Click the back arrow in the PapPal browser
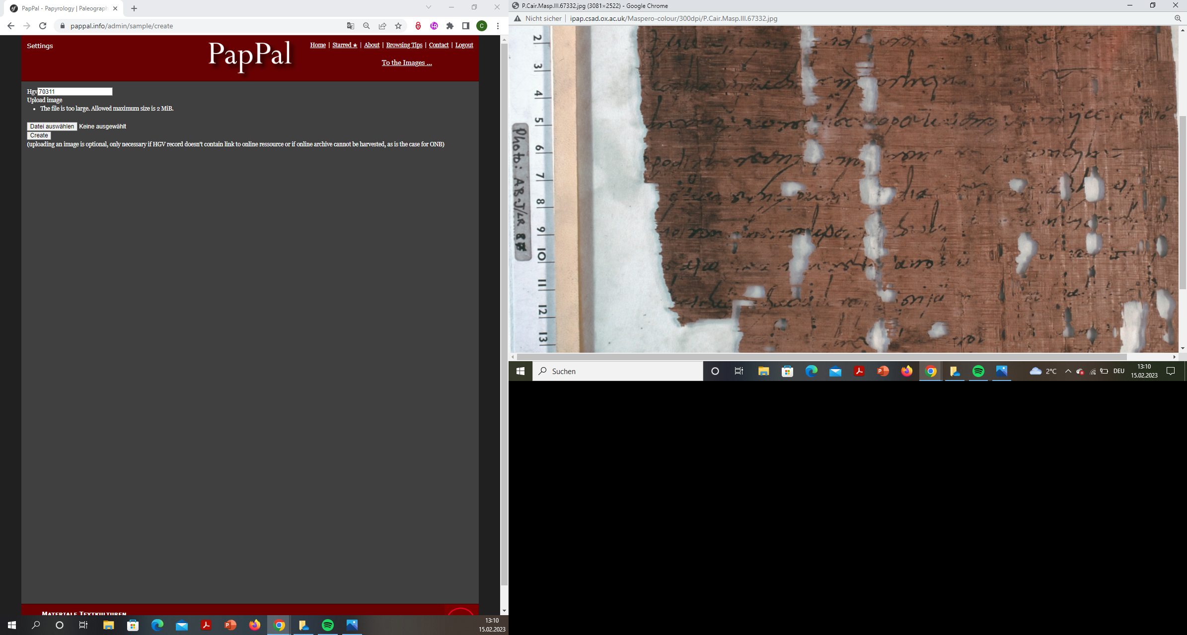1187x635 pixels. point(11,26)
